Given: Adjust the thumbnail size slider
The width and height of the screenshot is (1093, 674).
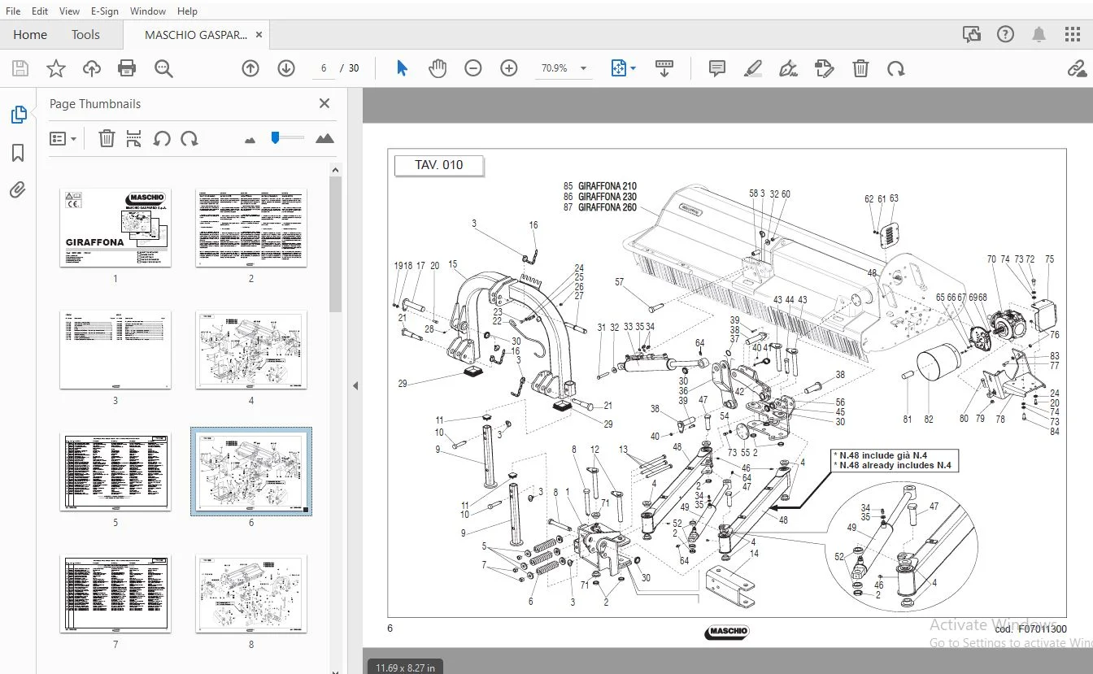Looking at the screenshot, I should pos(276,137).
